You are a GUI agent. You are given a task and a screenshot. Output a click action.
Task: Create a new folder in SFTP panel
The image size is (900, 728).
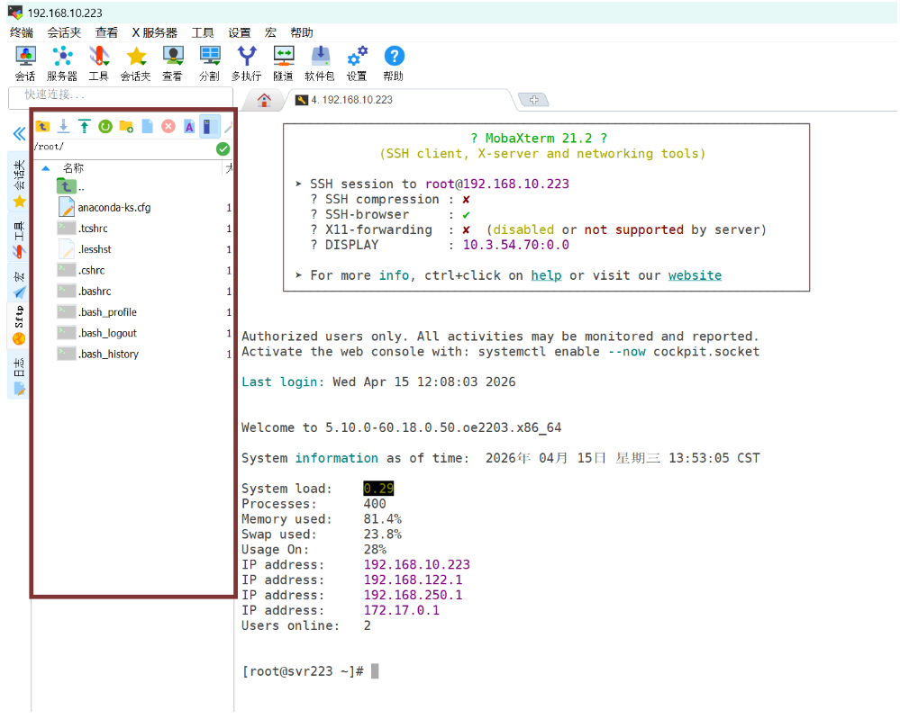pyautogui.click(x=126, y=126)
